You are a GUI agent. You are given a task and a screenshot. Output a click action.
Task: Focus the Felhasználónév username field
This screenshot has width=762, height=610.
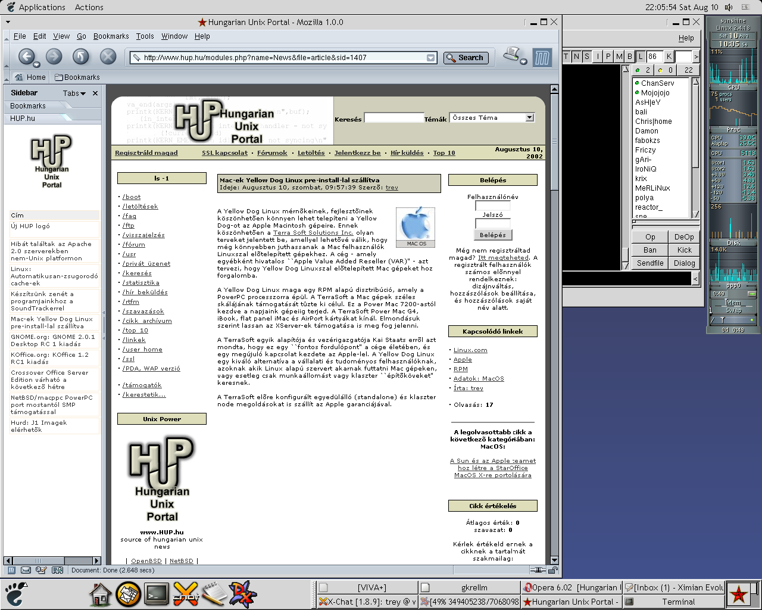492,206
